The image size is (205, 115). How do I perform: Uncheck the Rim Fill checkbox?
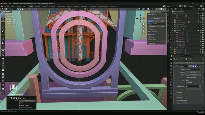186,80
